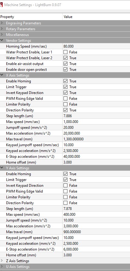Disable the door open protect checkbox

click(65, 70)
